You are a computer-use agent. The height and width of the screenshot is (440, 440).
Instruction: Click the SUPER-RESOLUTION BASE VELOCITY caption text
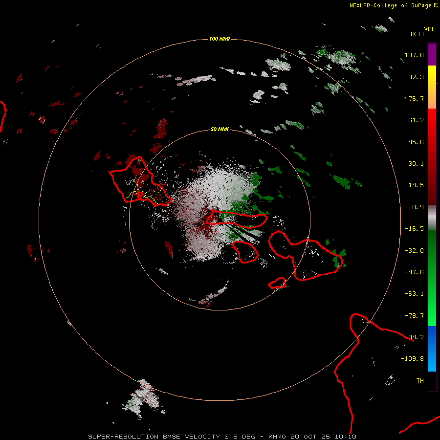154,437
